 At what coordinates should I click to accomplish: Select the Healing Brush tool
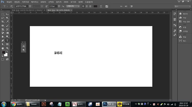coord(3,26)
